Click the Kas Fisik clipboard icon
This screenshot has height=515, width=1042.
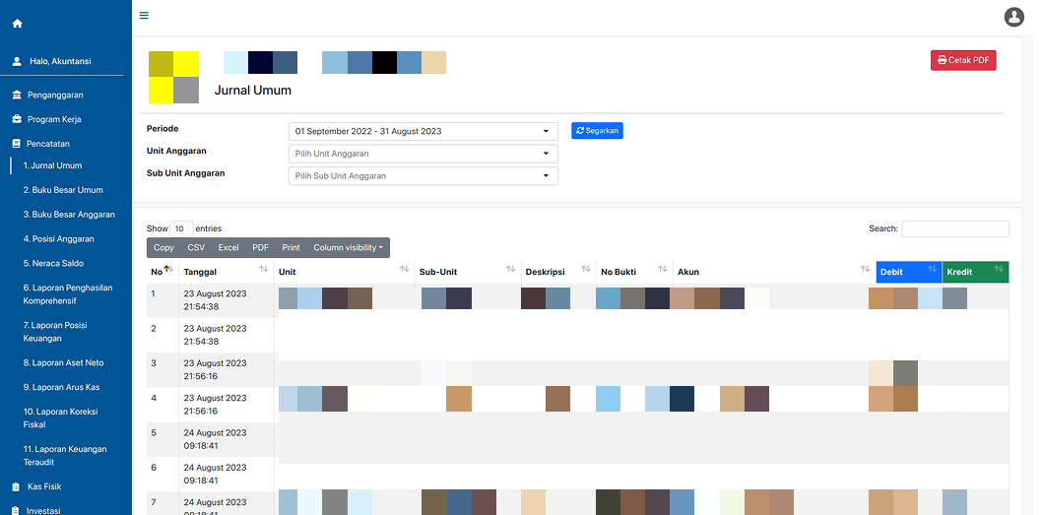point(17,486)
